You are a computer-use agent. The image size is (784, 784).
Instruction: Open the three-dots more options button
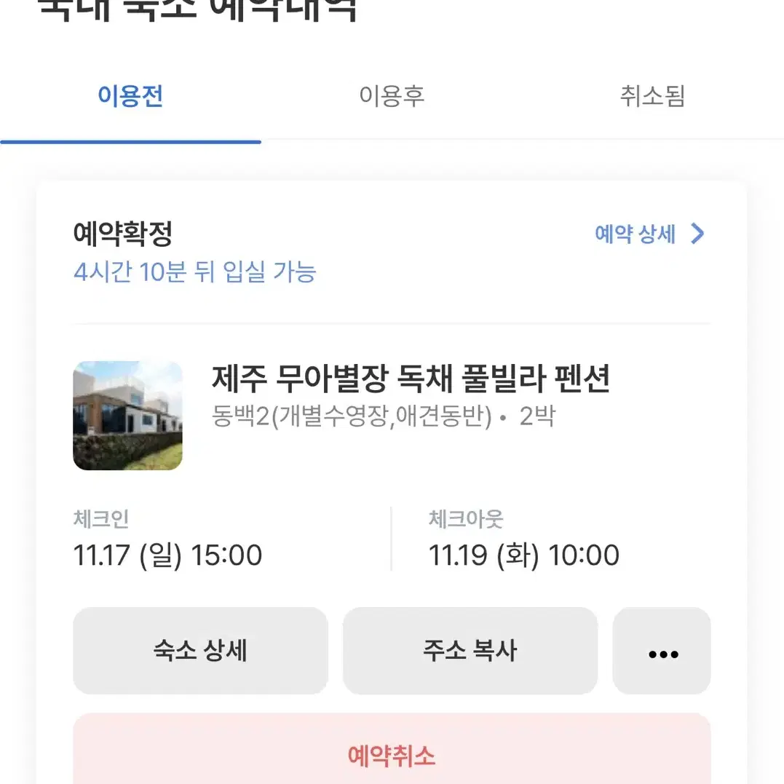662,651
